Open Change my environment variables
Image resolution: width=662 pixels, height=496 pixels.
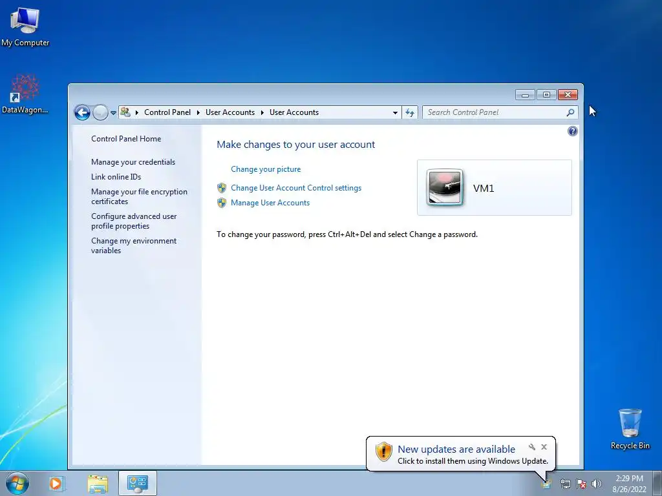point(134,245)
